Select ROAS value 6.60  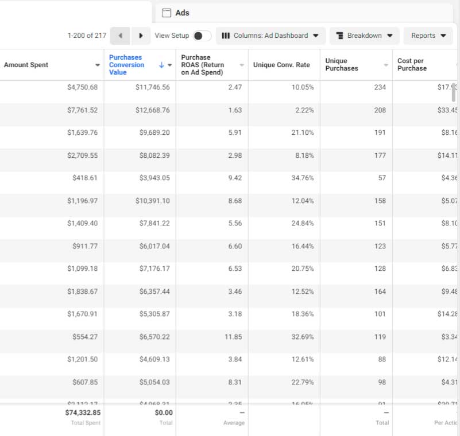click(x=235, y=247)
